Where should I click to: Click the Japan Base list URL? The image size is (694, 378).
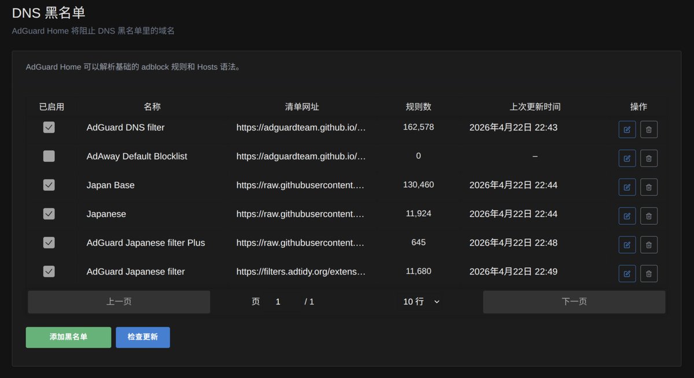point(301,185)
